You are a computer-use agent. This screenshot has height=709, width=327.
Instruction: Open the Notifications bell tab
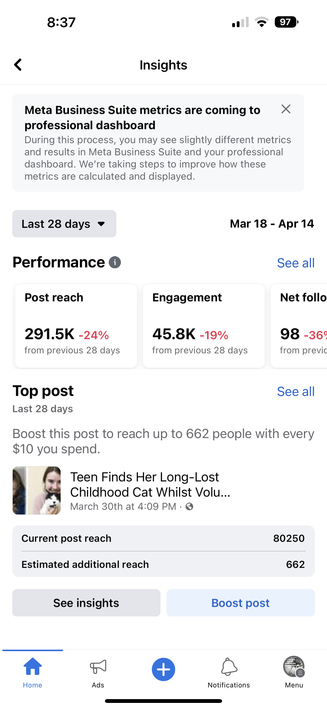coord(229,672)
